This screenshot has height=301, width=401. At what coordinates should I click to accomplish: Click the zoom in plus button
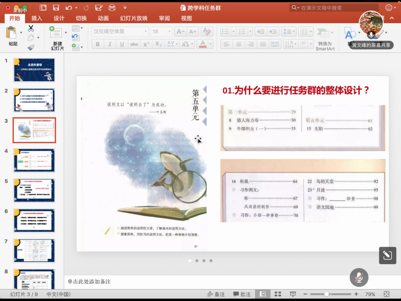point(356,294)
